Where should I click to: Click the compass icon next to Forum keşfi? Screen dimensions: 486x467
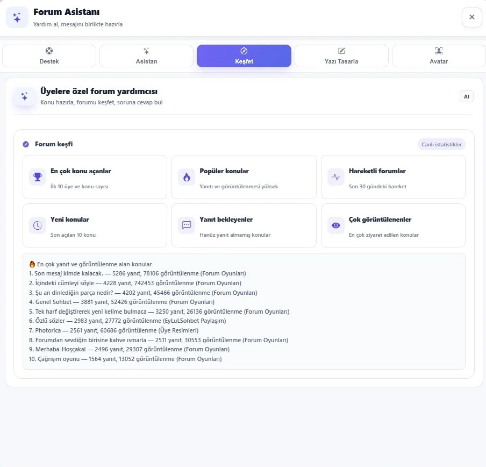(26, 144)
